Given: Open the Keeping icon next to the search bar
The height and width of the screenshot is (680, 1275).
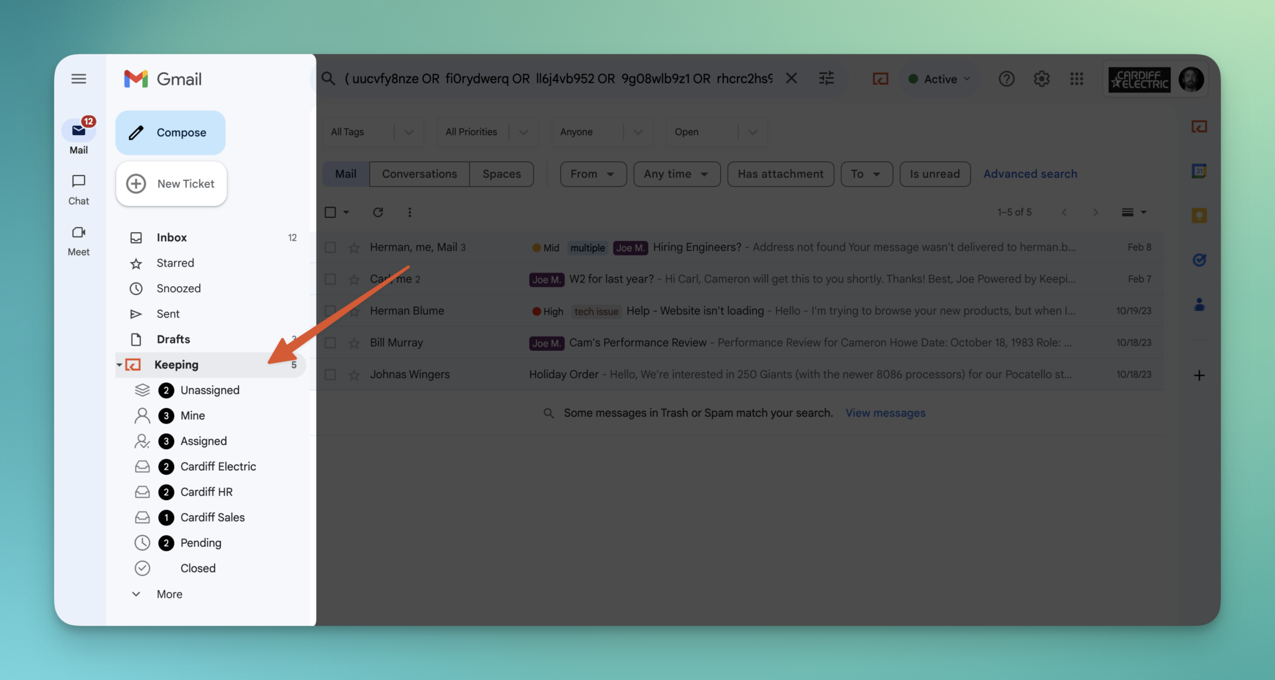Looking at the screenshot, I should [x=880, y=78].
